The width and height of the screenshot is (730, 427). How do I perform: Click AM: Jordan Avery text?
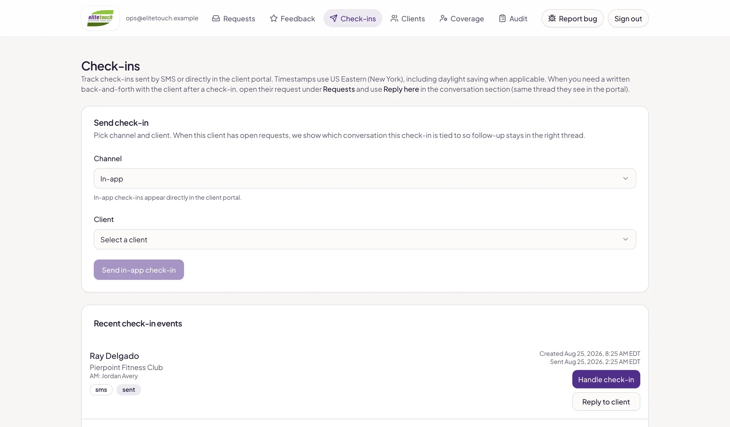114,376
